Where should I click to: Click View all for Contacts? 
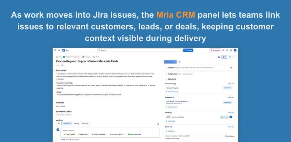coord(231,97)
